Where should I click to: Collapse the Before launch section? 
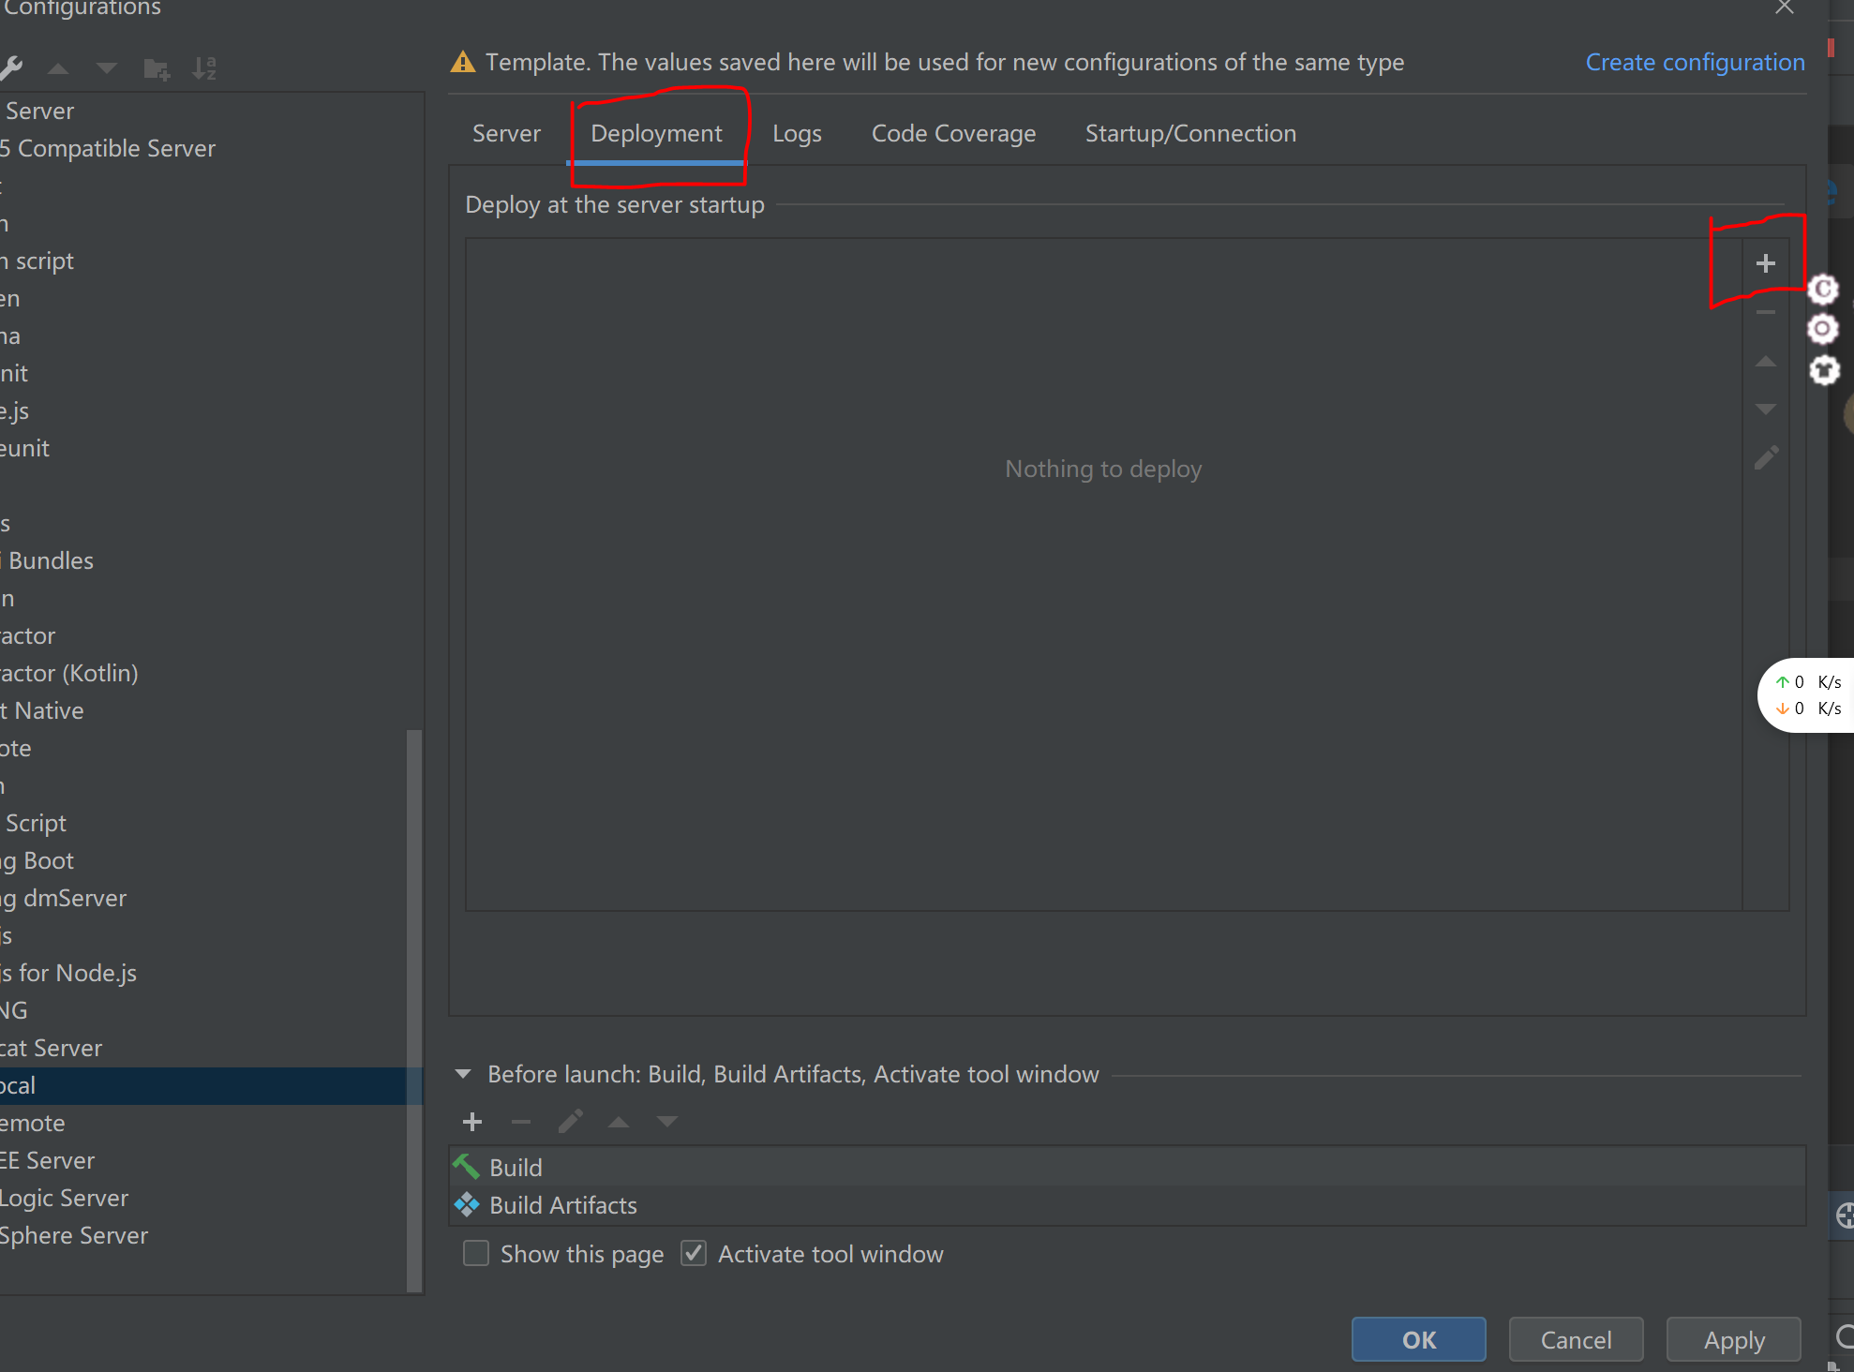click(463, 1074)
